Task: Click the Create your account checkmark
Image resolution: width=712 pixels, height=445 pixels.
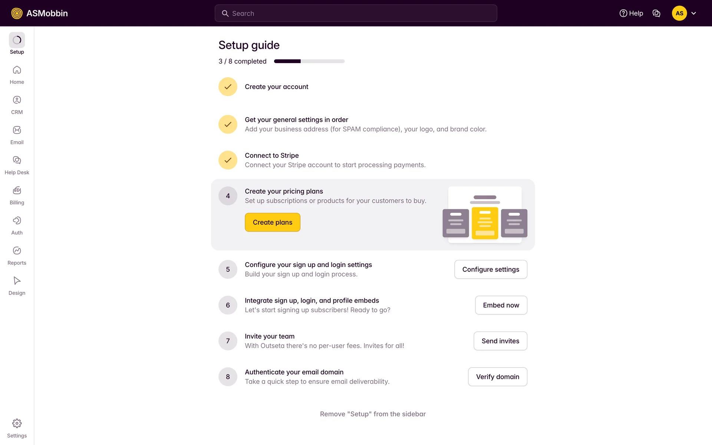Action: coord(228,87)
